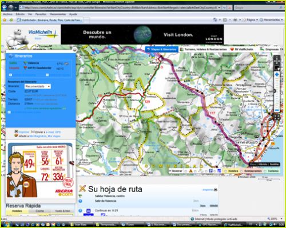Click the map pan arrows control

tap(277, 60)
